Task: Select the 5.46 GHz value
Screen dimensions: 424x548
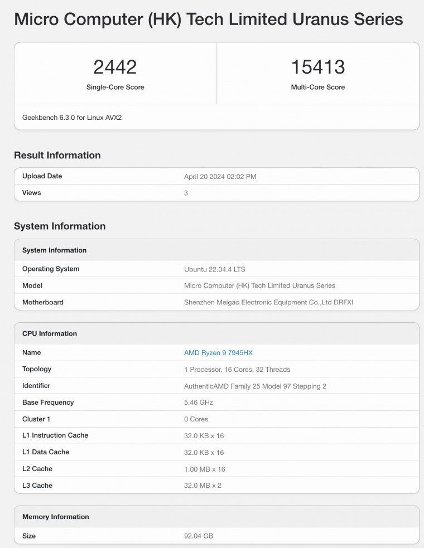Action: pyautogui.click(x=199, y=402)
